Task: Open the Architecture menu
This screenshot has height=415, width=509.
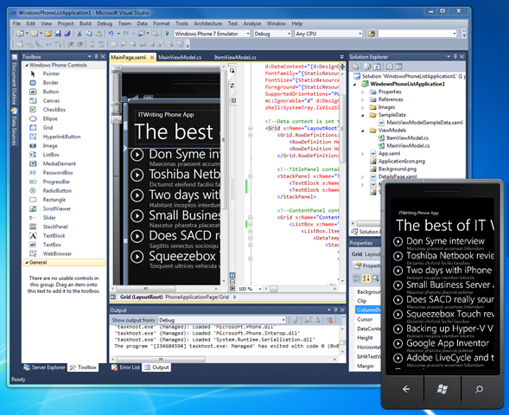Action: point(208,23)
